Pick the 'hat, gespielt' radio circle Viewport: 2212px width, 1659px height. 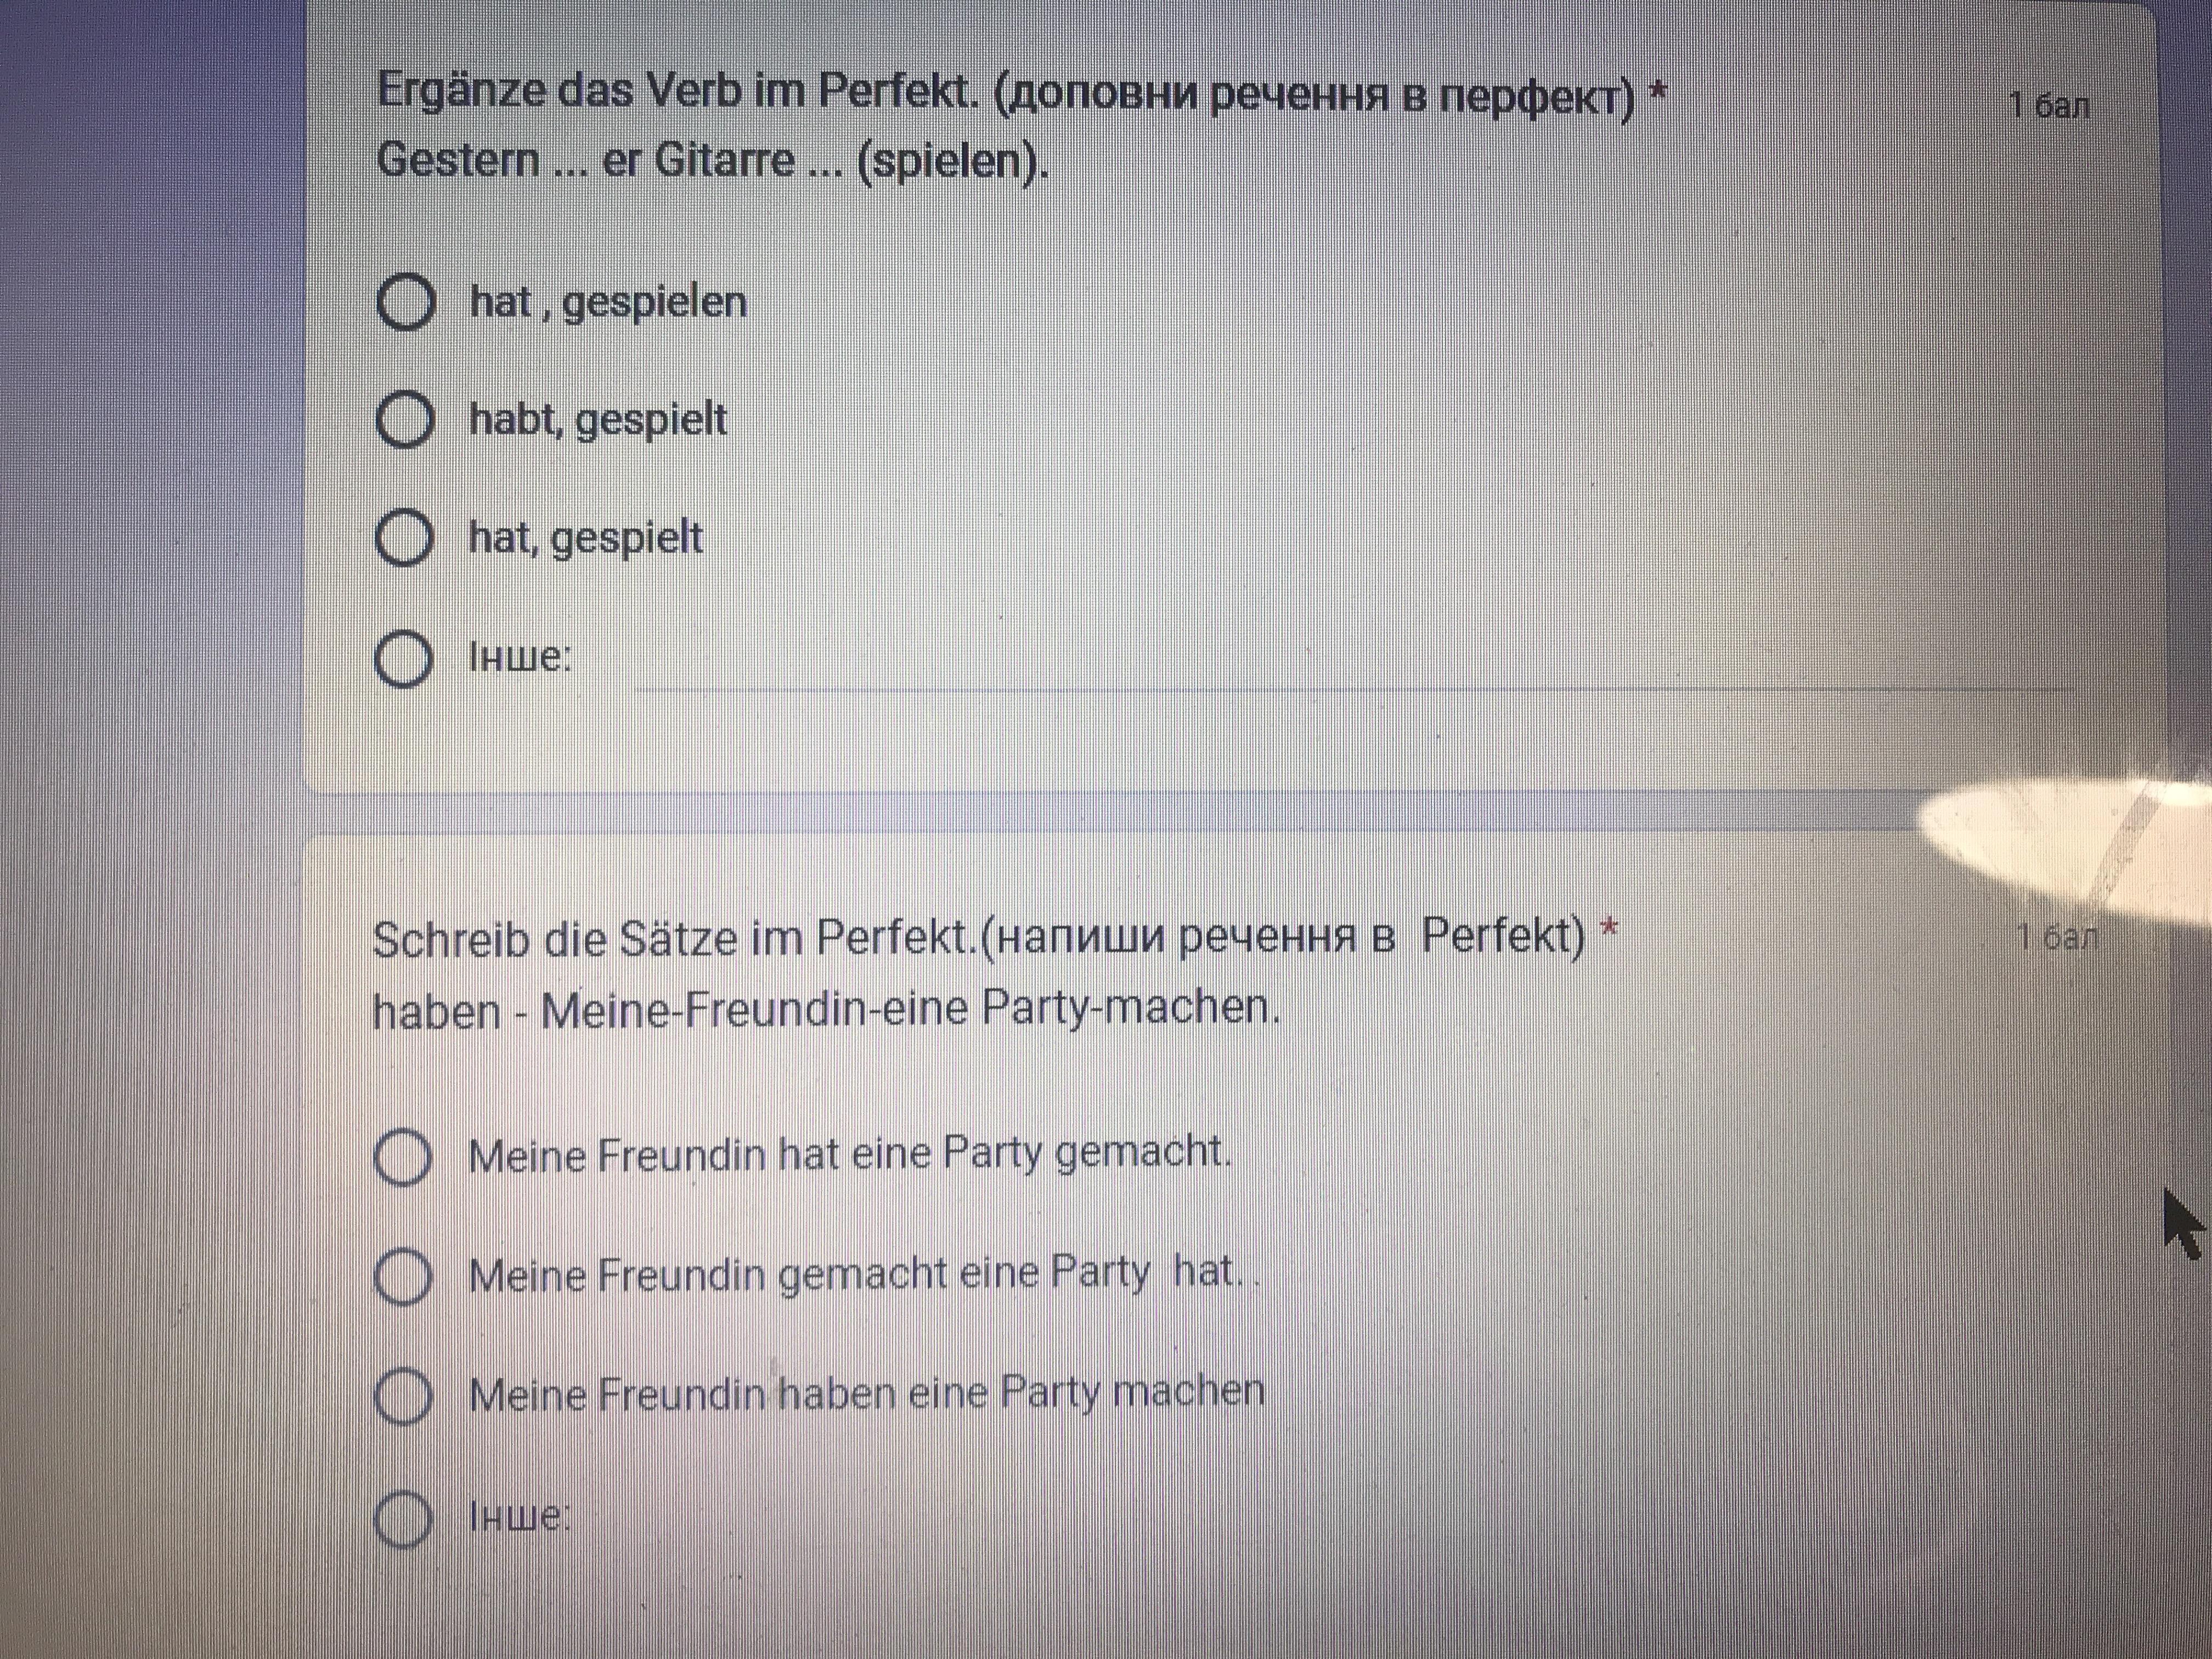coord(404,538)
